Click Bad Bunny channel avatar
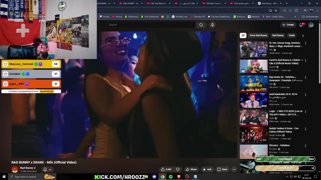The height and width of the screenshot is (180, 321). [x=15, y=169]
